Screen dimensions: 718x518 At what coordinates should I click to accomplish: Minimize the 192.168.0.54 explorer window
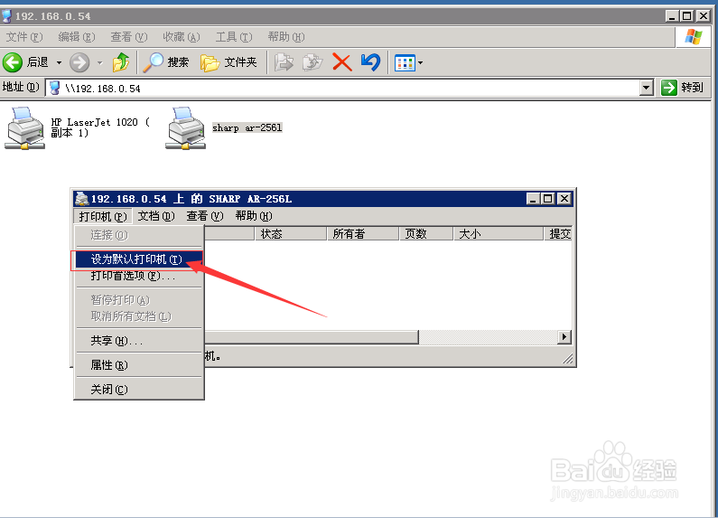(x=672, y=16)
